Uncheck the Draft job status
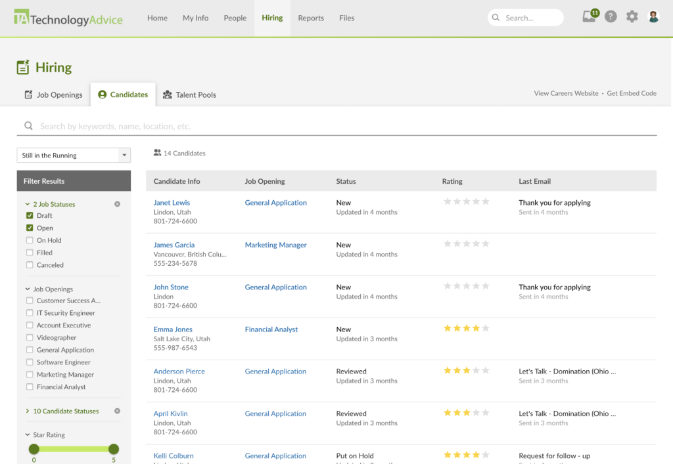Image resolution: width=673 pixels, height=464 pixels. click(30, 215)
